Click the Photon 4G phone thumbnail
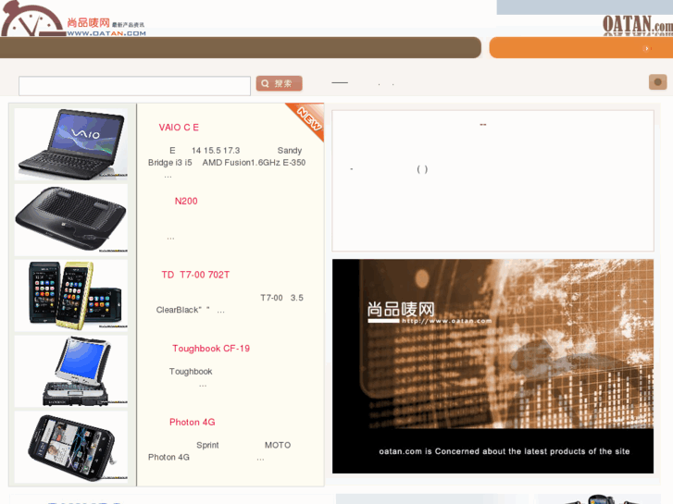This screenshot has width=673, height=504. [71, 447]
